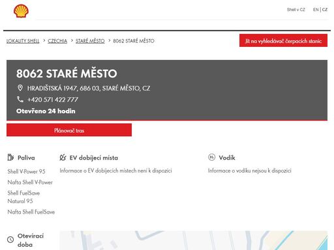Open the Shell logo home link

pos(21,11)
